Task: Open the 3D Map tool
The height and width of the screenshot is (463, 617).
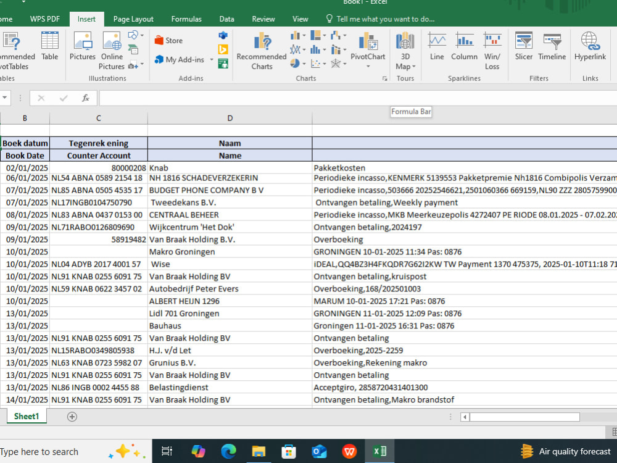Action: [405, 51]
